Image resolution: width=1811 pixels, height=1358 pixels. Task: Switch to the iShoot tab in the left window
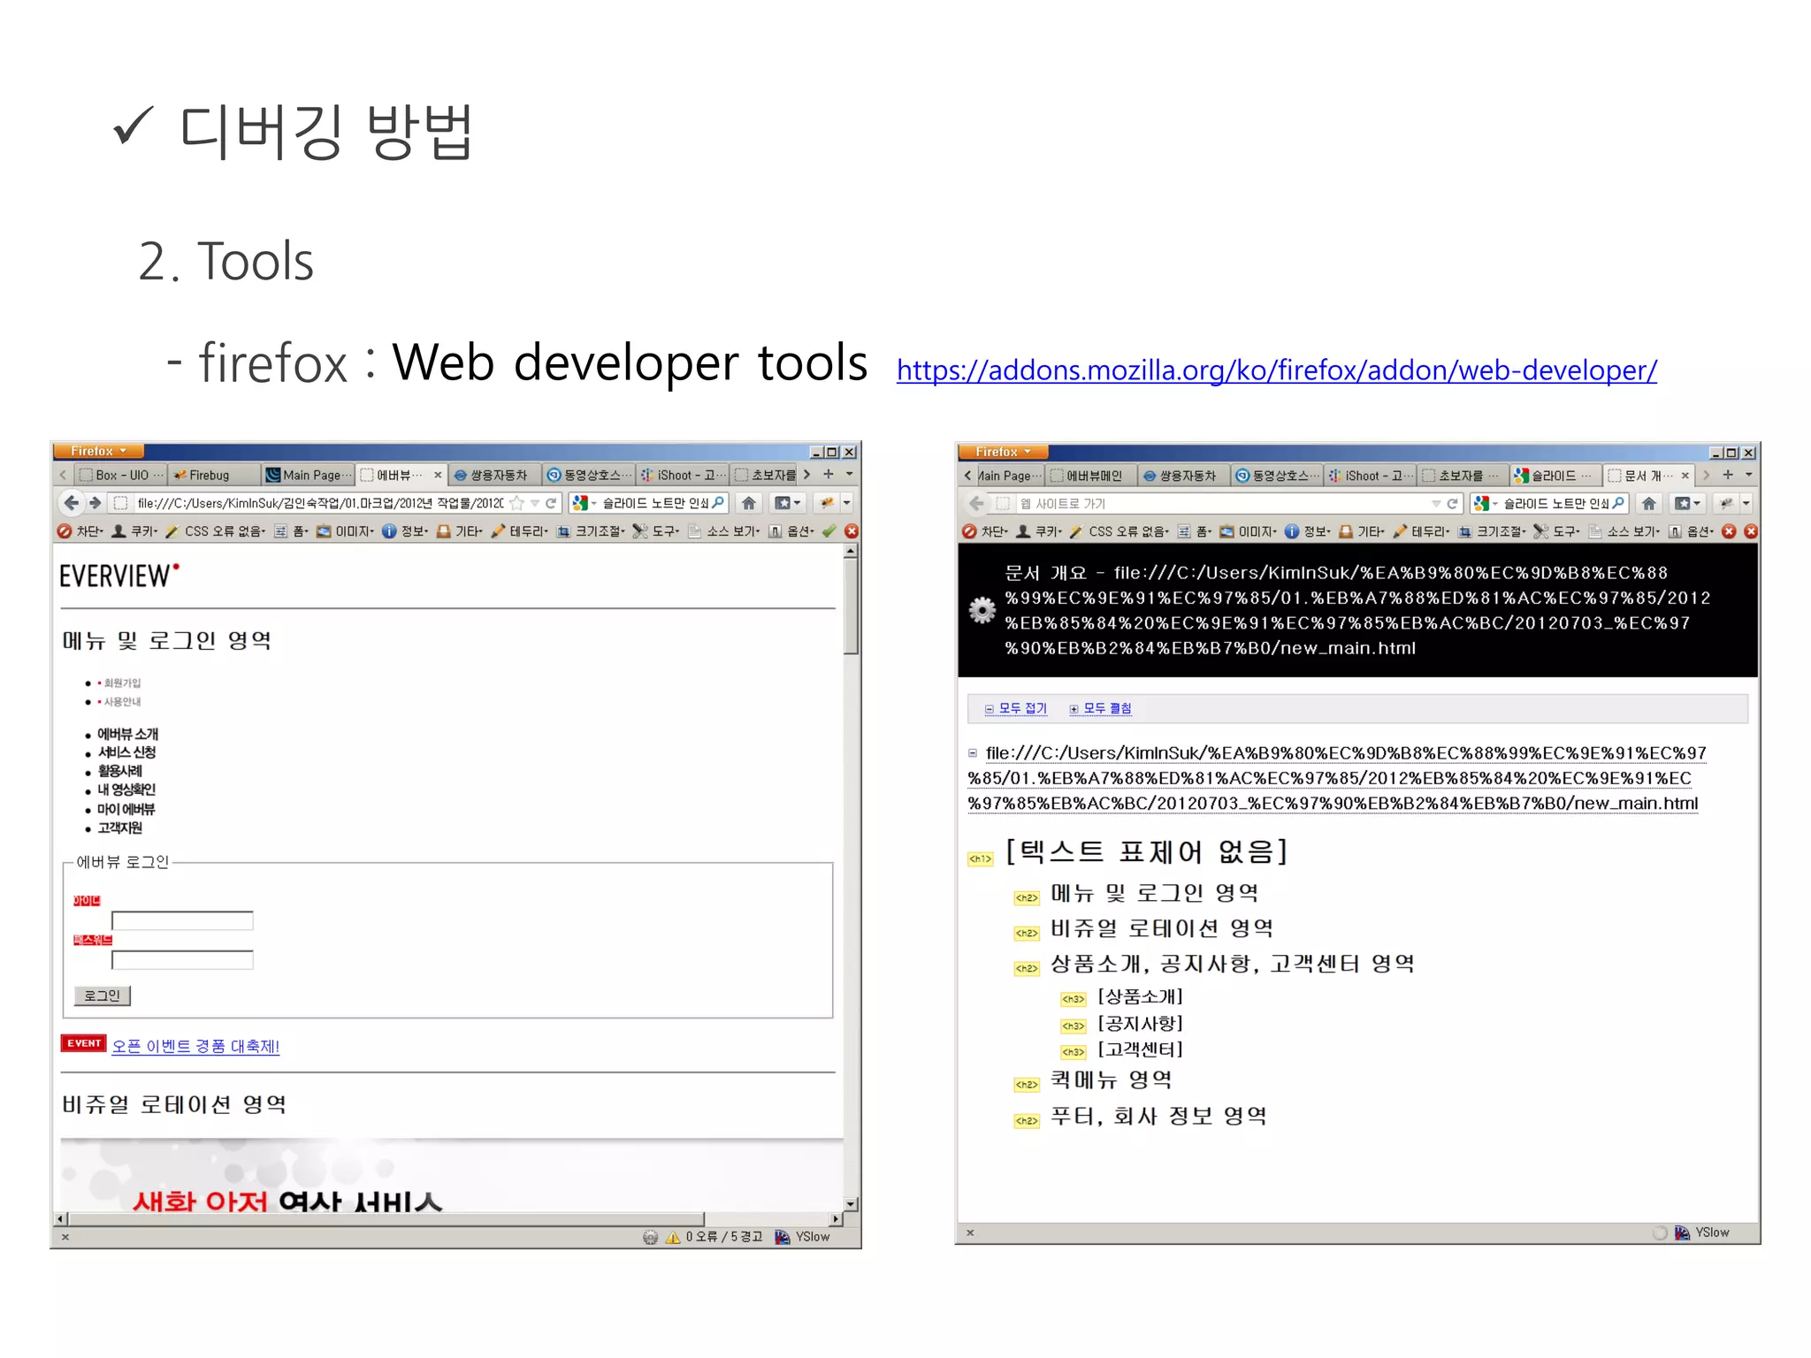pos(683,475)
